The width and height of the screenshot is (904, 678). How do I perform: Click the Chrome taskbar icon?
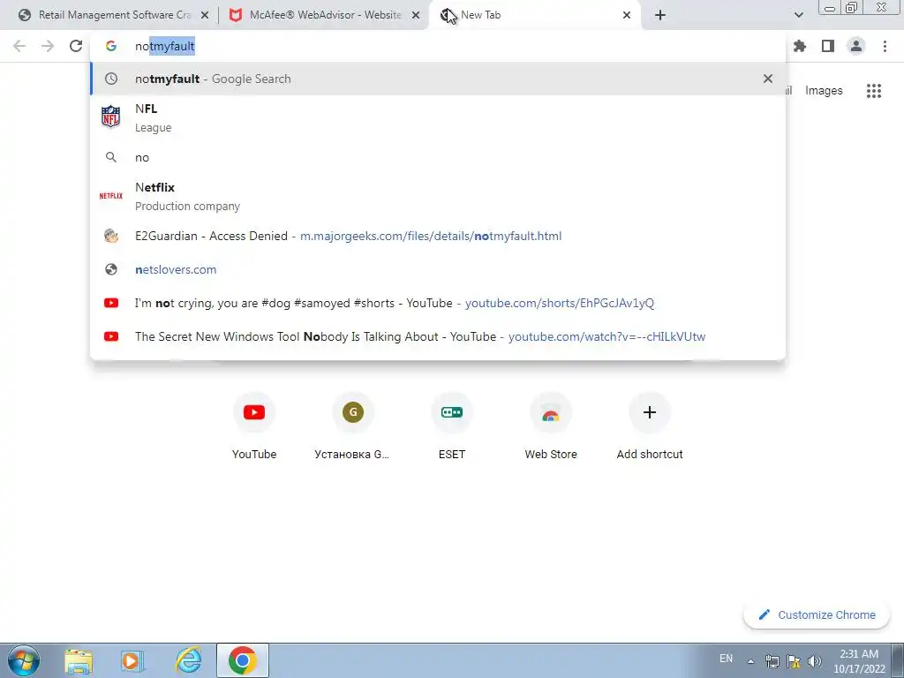pyautogui.click(x=242, y=660)
